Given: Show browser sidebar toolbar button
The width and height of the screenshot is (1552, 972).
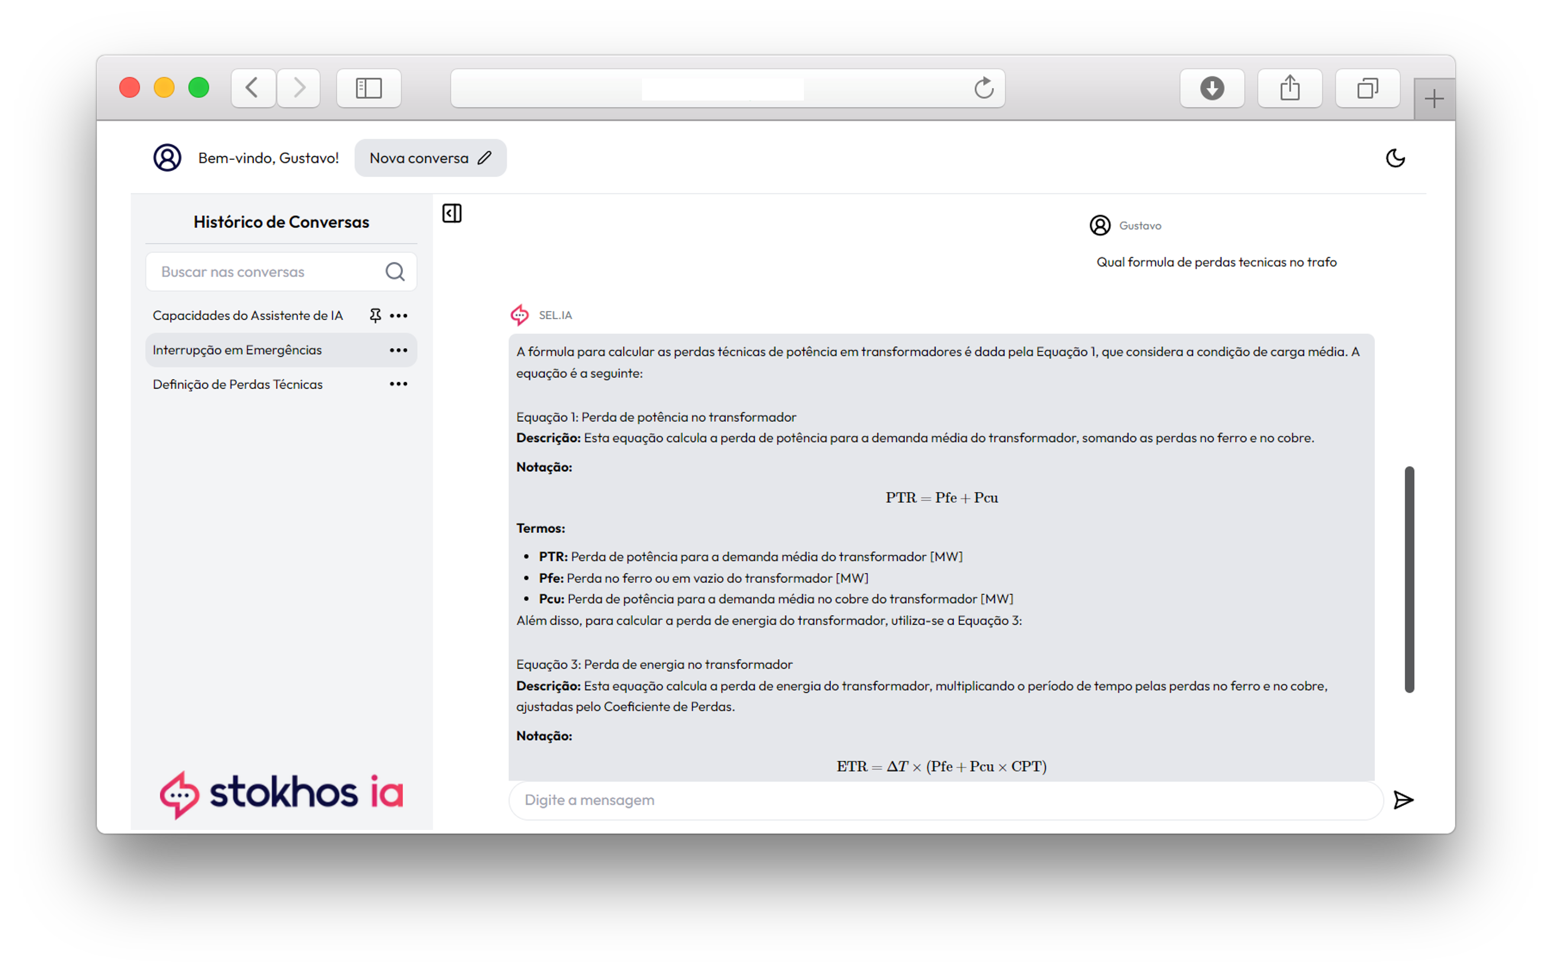Looking at the screenshot, I should [x=369, y=88].
